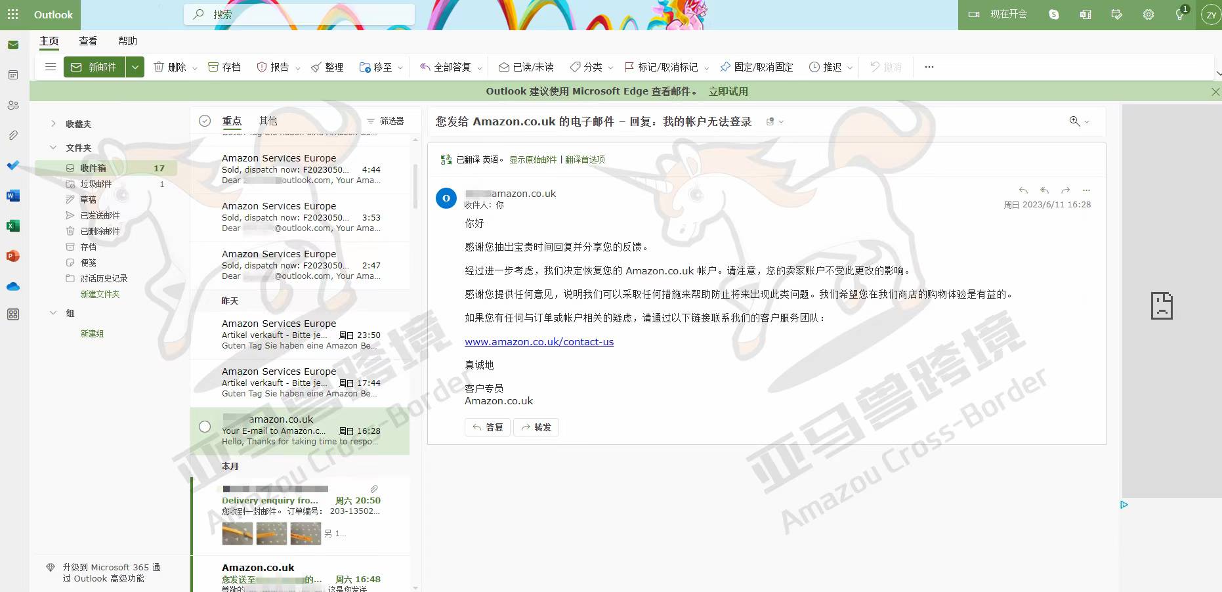Open settings gear in the top bar
This screenshot has width=1222, height=592.
[1148, 14]
